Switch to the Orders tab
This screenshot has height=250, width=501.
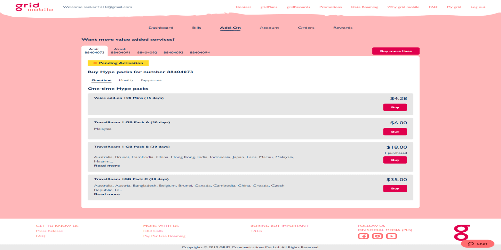tap(306, 28)
